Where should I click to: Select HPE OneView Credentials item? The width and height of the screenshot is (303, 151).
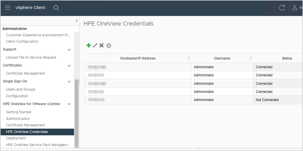37,132
